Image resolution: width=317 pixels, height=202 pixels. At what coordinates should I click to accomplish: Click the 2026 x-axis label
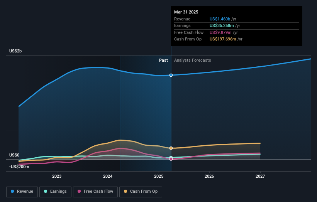pos(209,177)
